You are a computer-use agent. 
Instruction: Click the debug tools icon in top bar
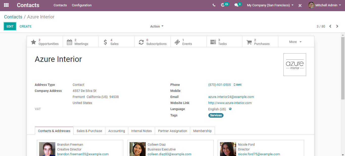point(300,5)
